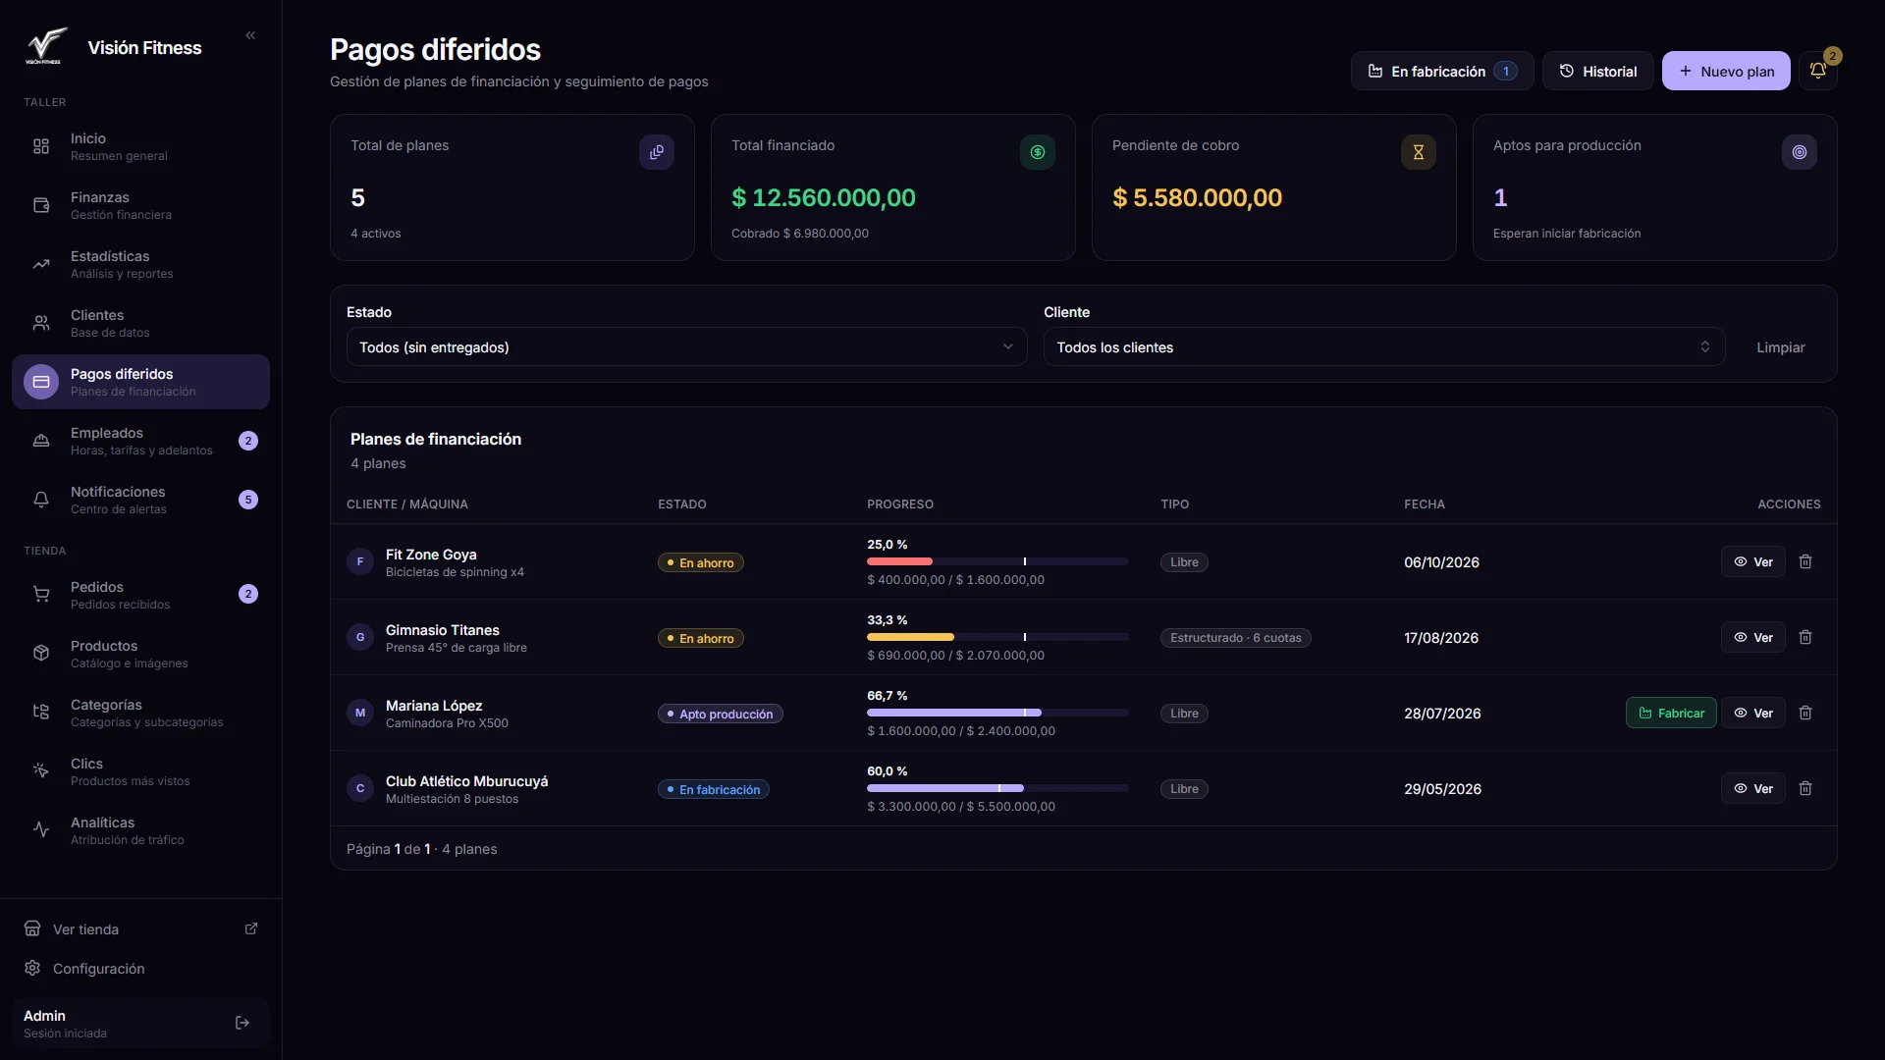Open the Productos catalog page
This screenshot has height=1060, width=1885.
pyautogui.click(x=140, y=654)
